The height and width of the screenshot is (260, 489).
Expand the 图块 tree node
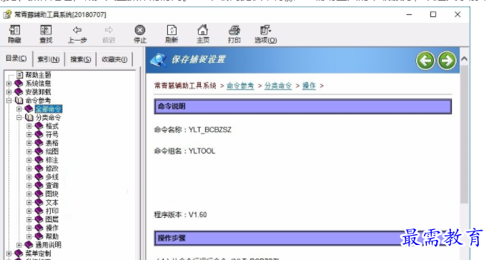click(x=29, y=194)
